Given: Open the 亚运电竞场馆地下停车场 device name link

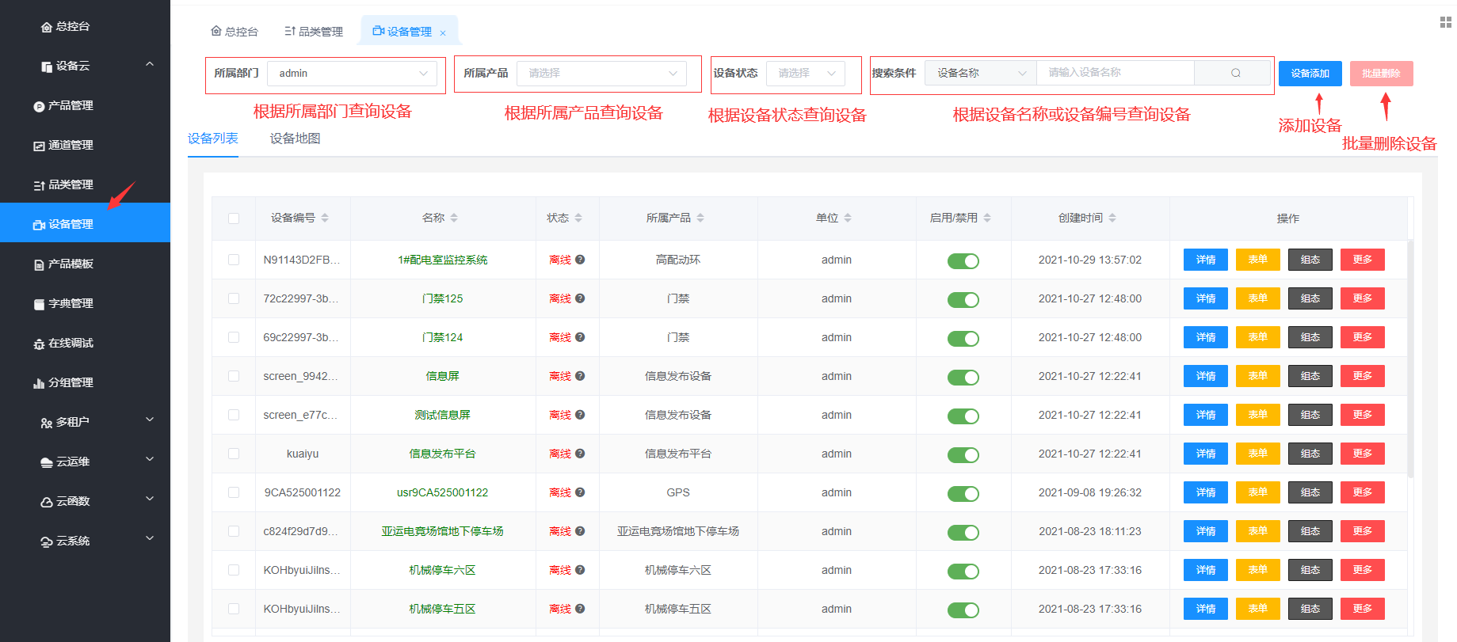Looking at the screenshot, I should tap(442, 531).
